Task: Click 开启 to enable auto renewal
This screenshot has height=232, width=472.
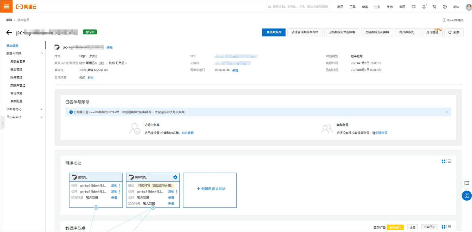Action: coord(91,78)
